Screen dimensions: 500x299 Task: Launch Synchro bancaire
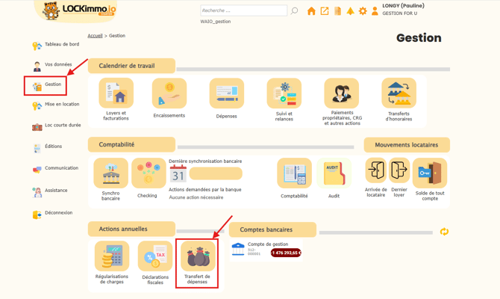coord(110,175)
